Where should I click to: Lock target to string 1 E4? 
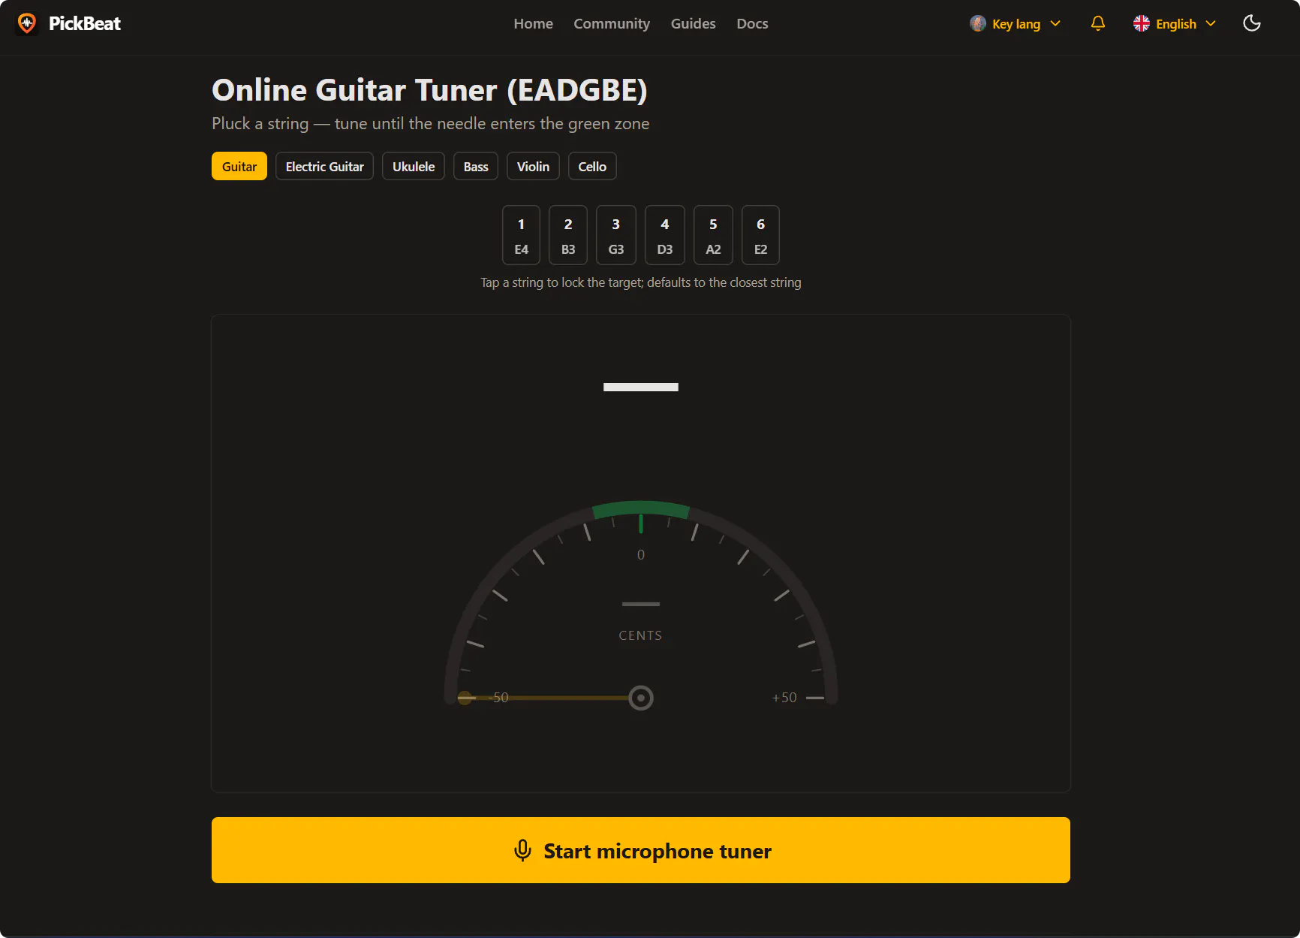point(521,235)
